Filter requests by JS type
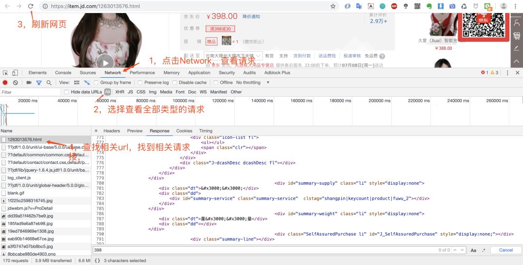 tap(130, 92)
